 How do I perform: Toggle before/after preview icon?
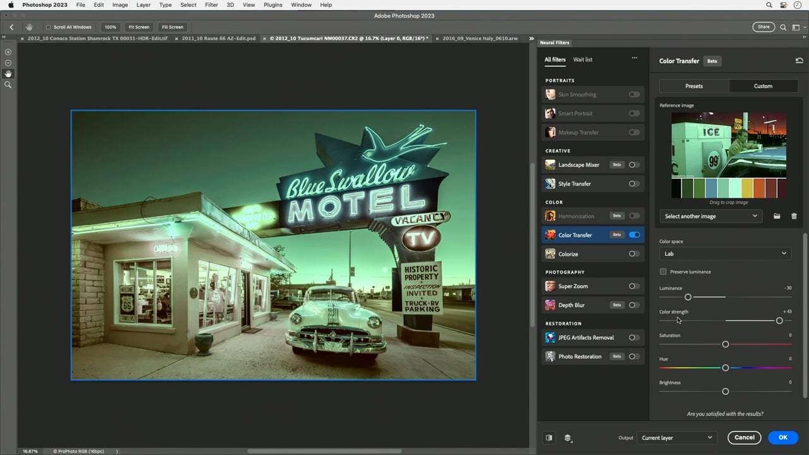(x=549, y=437)
